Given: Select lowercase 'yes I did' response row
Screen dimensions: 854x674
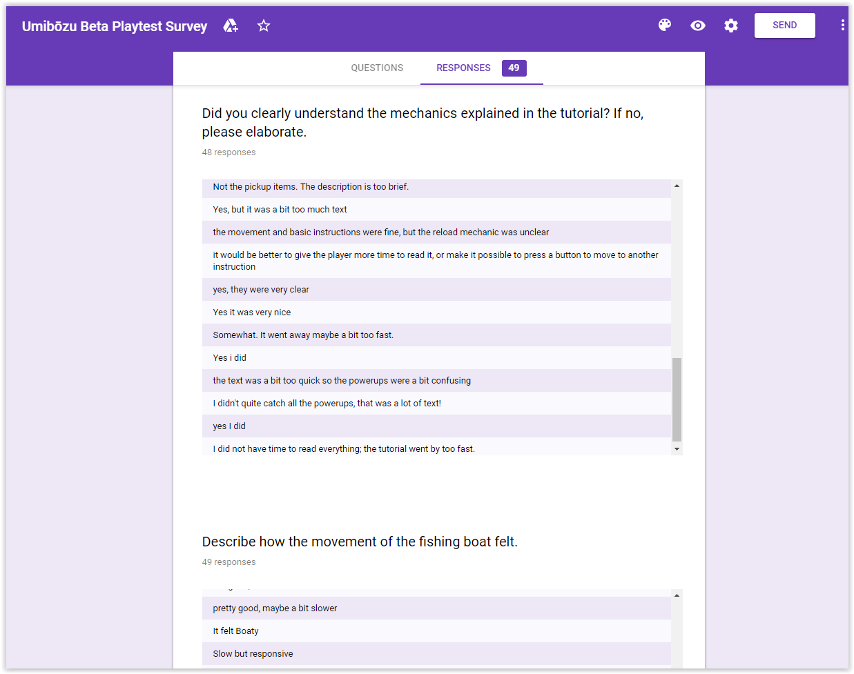Looking at the screenshot, I should pyautogui.click(x=436, y=426).
